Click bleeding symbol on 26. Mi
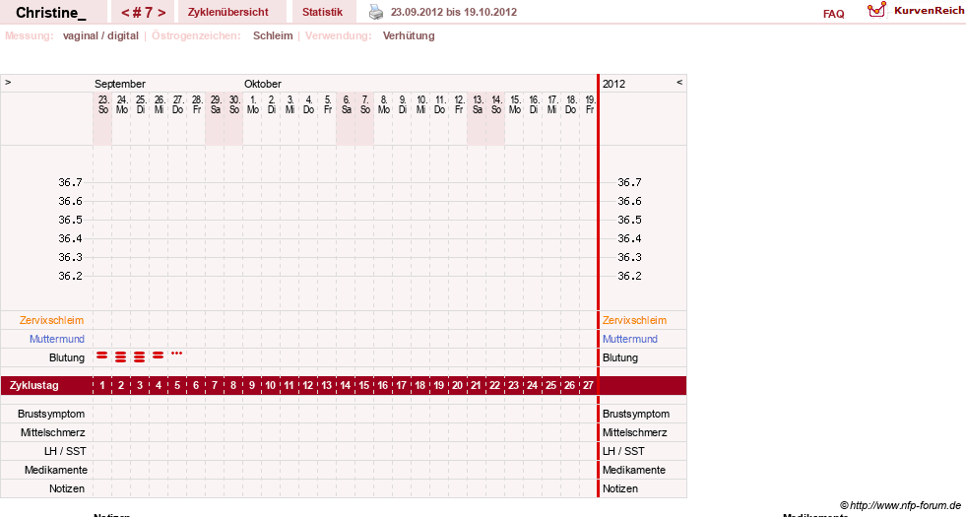The image size is (966, 517). [x=159, y=355]
